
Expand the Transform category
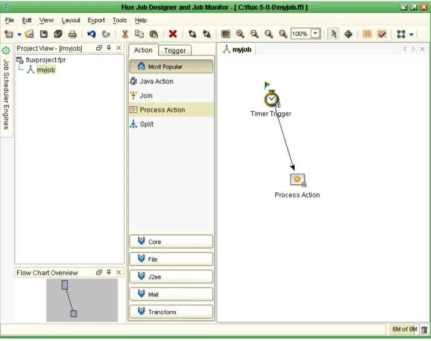(x=171, y=312)
